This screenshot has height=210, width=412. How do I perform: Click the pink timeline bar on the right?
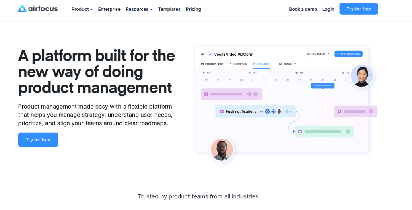(356, 111)
